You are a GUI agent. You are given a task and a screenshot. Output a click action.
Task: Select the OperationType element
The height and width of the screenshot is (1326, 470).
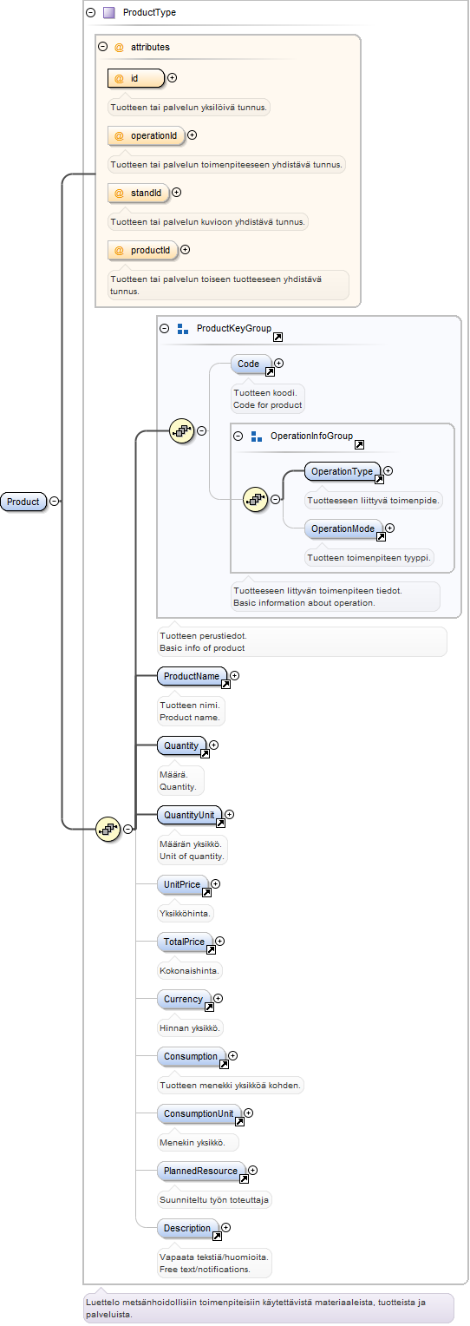click(x=343, y=472)
